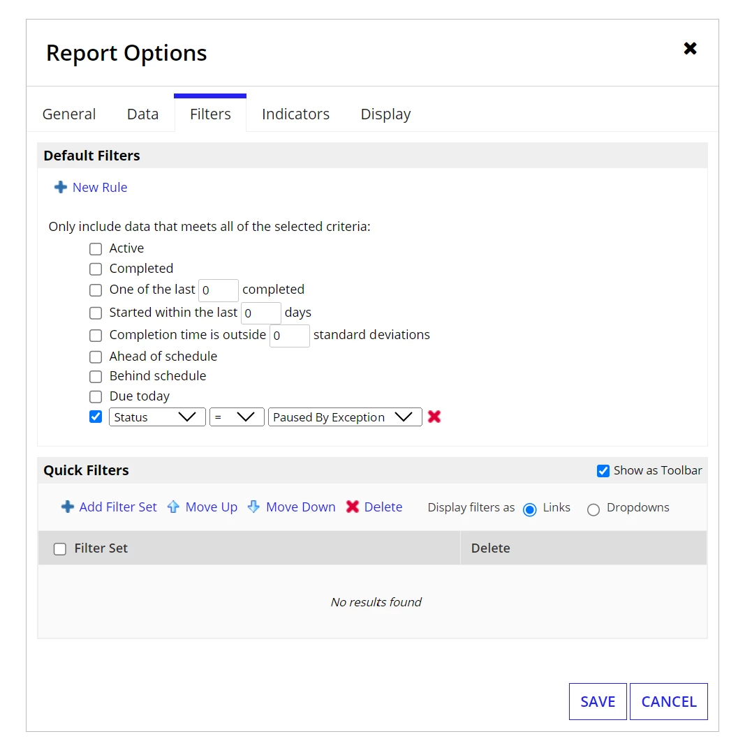Select the Behind schedule checkbox
This screenshot has width=752, height=741.
click(x=96, y=377)
